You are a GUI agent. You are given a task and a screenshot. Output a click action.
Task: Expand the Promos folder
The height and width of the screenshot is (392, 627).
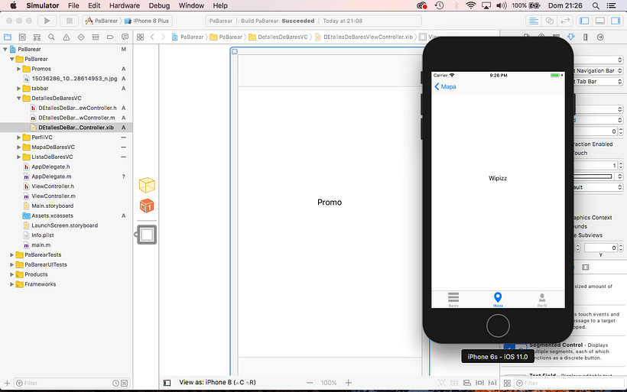point(19,69)
